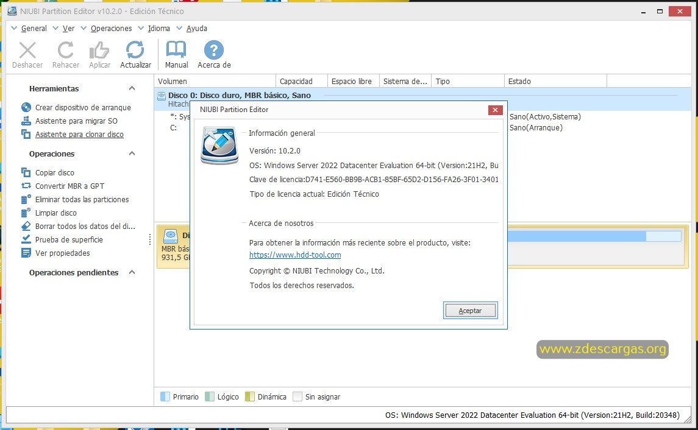
Task: Select the C: partition row
Action: point(173,128)
